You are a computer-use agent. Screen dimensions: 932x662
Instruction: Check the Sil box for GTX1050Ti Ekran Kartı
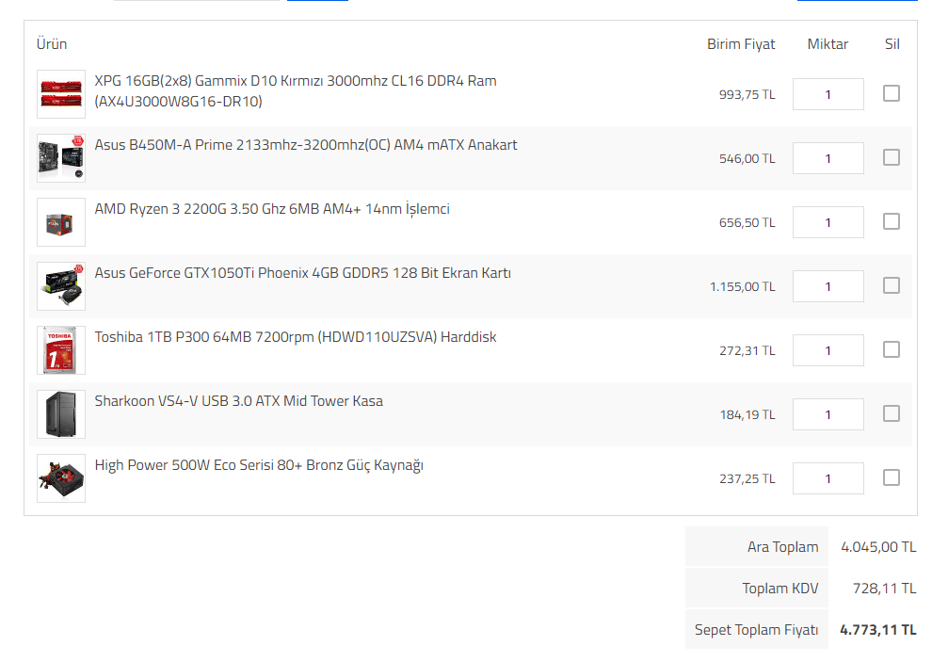tap(891, 285)
